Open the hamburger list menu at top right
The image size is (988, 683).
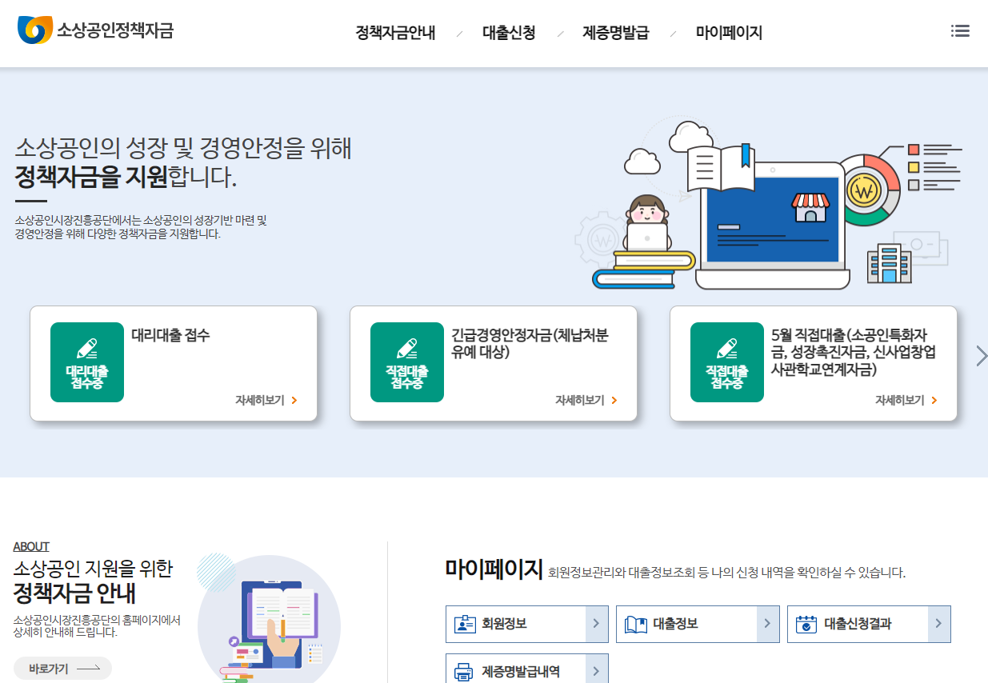coord(959,30)
